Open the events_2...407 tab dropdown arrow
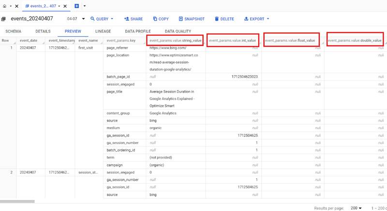The width and height of the screenshot is (387, 211). coord(59,6)
